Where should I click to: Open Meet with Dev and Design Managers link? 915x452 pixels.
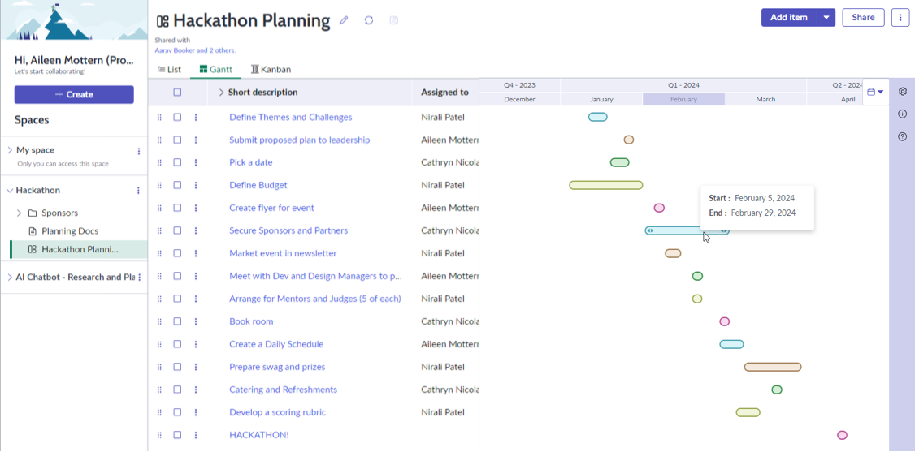(x=315, y=276)
